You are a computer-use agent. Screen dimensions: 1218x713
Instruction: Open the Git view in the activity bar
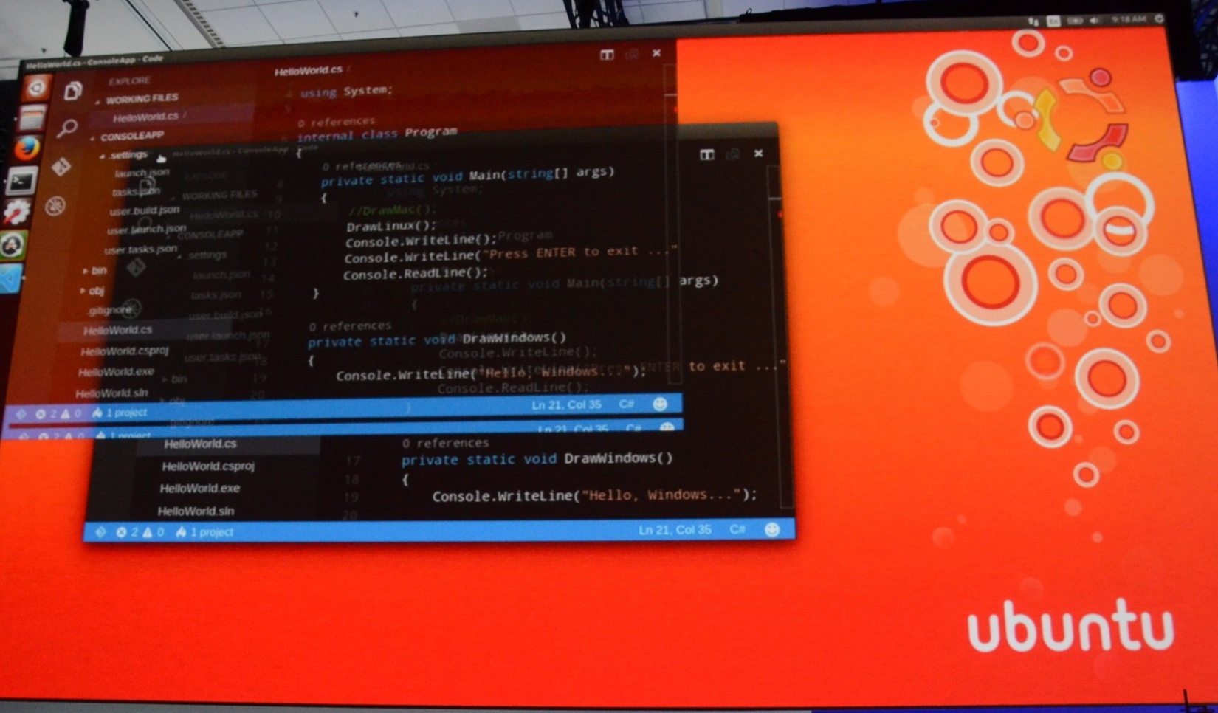click(x=62, y=165)
